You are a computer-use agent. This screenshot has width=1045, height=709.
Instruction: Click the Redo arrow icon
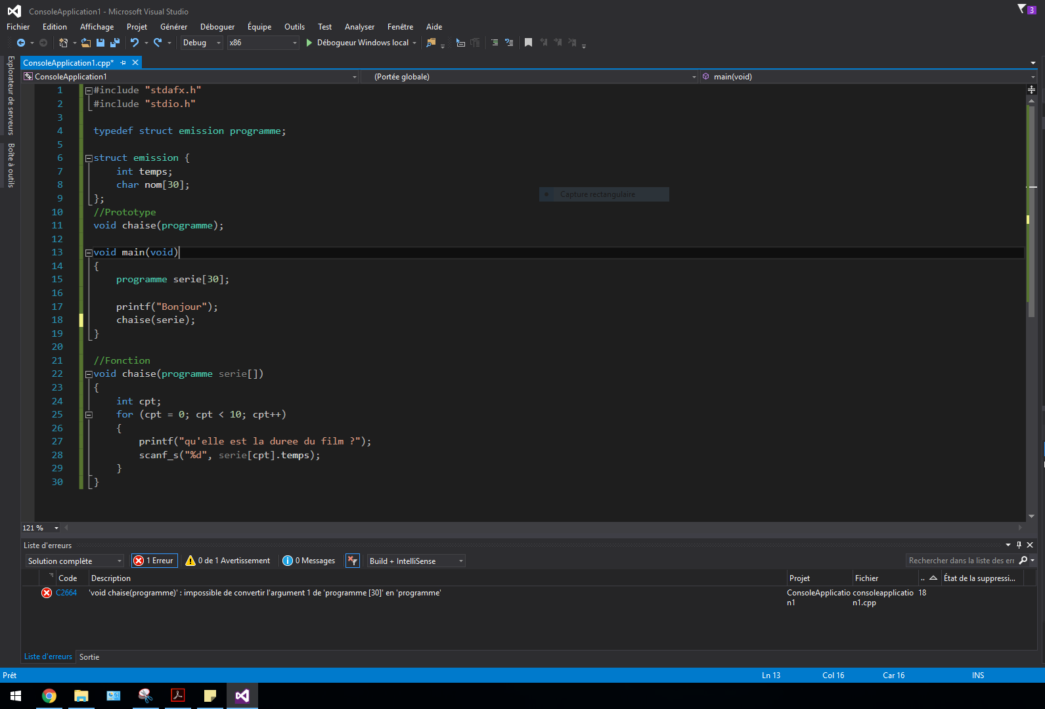[158, 43]
